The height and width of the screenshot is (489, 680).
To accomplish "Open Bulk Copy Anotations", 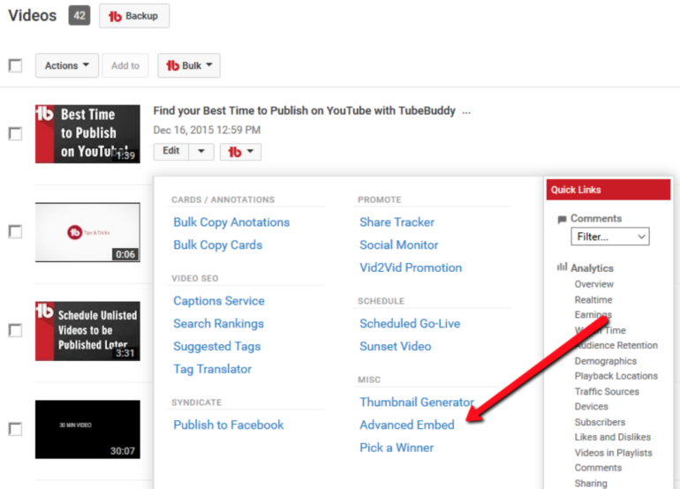I will 231,222.
